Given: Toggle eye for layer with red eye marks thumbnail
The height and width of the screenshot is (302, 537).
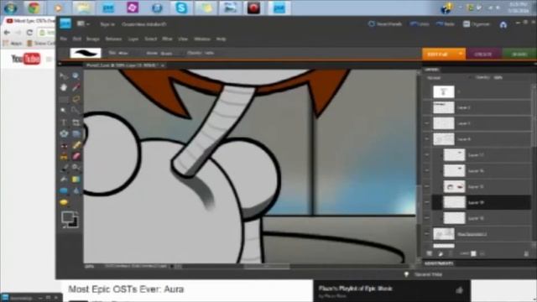Looking at the screenshot, I should (x=427, y=186).
